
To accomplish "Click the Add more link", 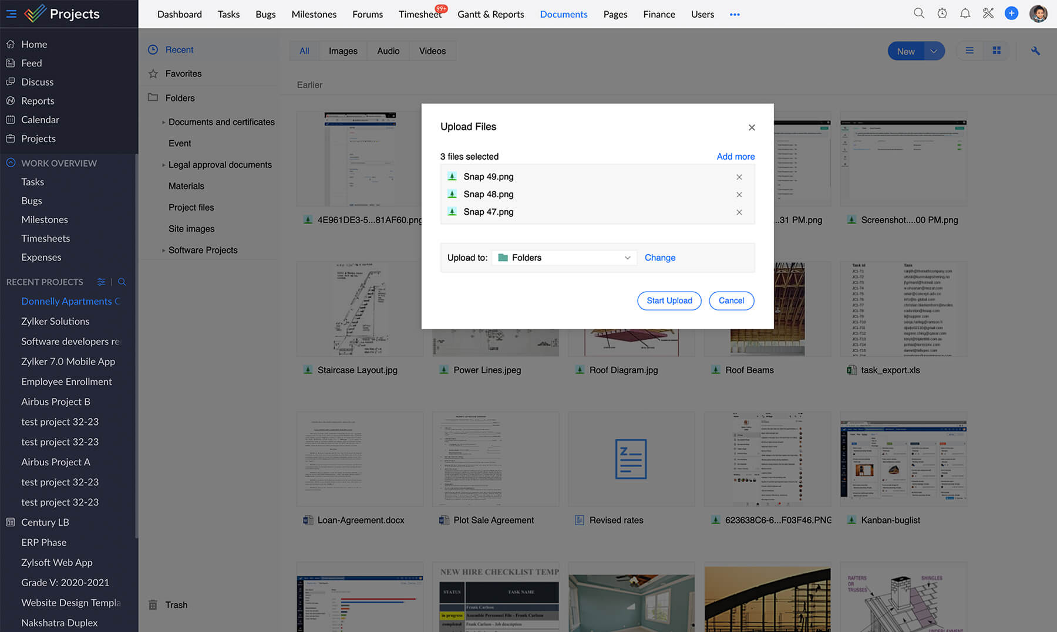I will (x=735, y=157).
